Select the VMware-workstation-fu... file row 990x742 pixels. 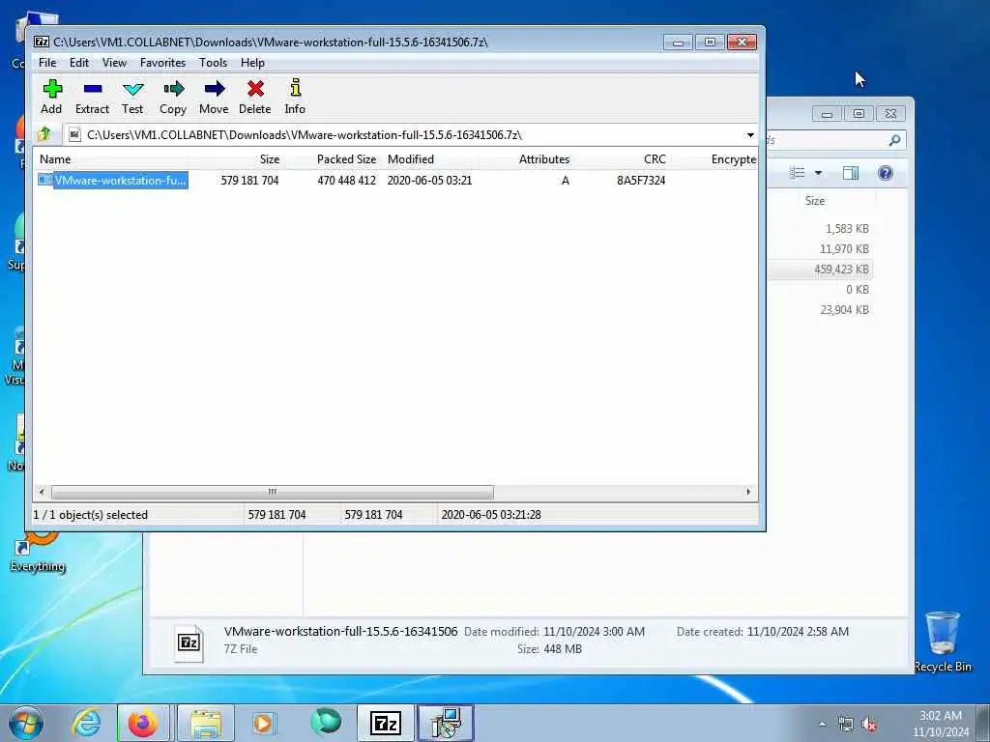(x=113, y=181)
